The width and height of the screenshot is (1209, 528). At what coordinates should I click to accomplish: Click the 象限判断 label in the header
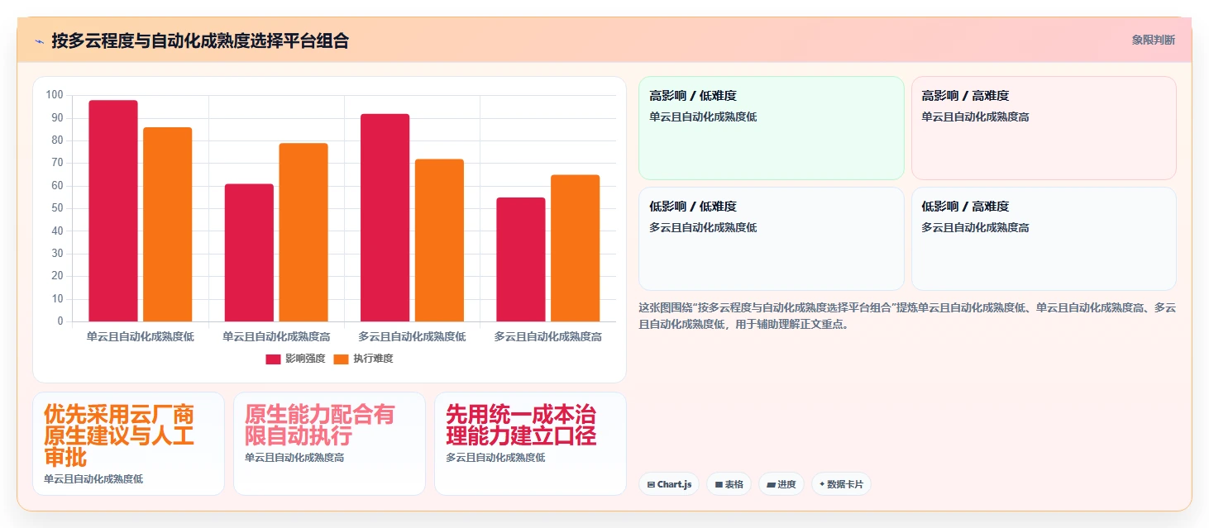click(1153, 40)
